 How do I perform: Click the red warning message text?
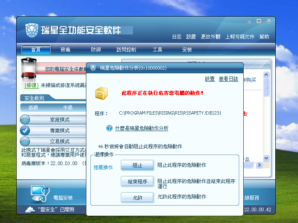coord(163,93)
